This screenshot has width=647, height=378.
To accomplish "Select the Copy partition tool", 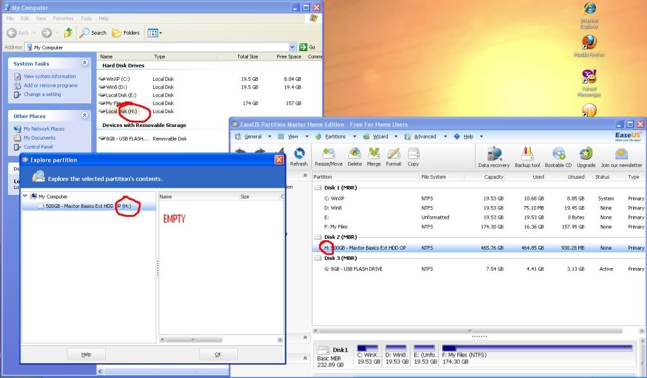I will (x=413, y=157).
